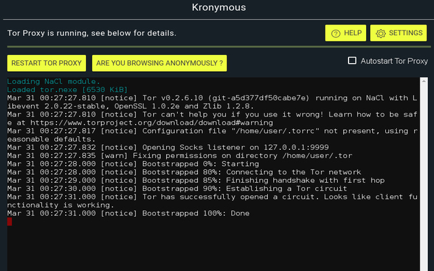
Task: Click "Bootstrapped 85%: Finishing handshake with first hop"
Action: click(x=196, y=181)
